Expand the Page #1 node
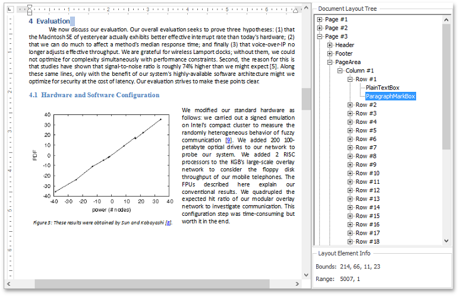 (320, 20)
